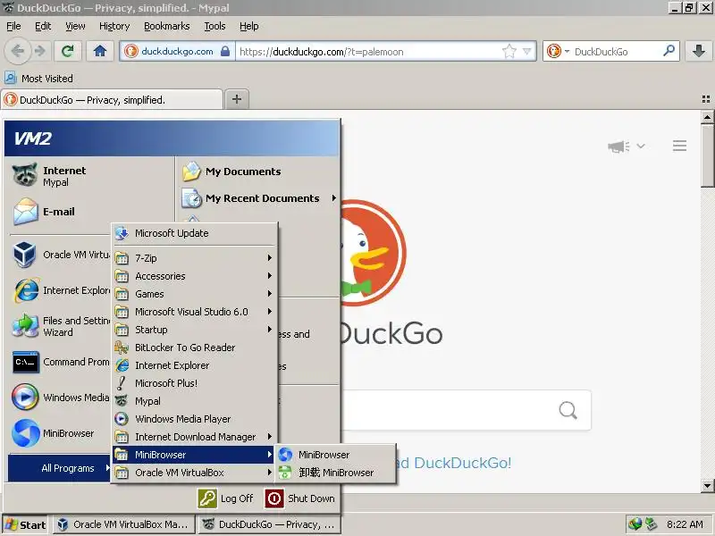The width and height of the screenshot is (715, 536).
Task: Open Files and Settings Transfer Wizard
Action: [60, 326]
